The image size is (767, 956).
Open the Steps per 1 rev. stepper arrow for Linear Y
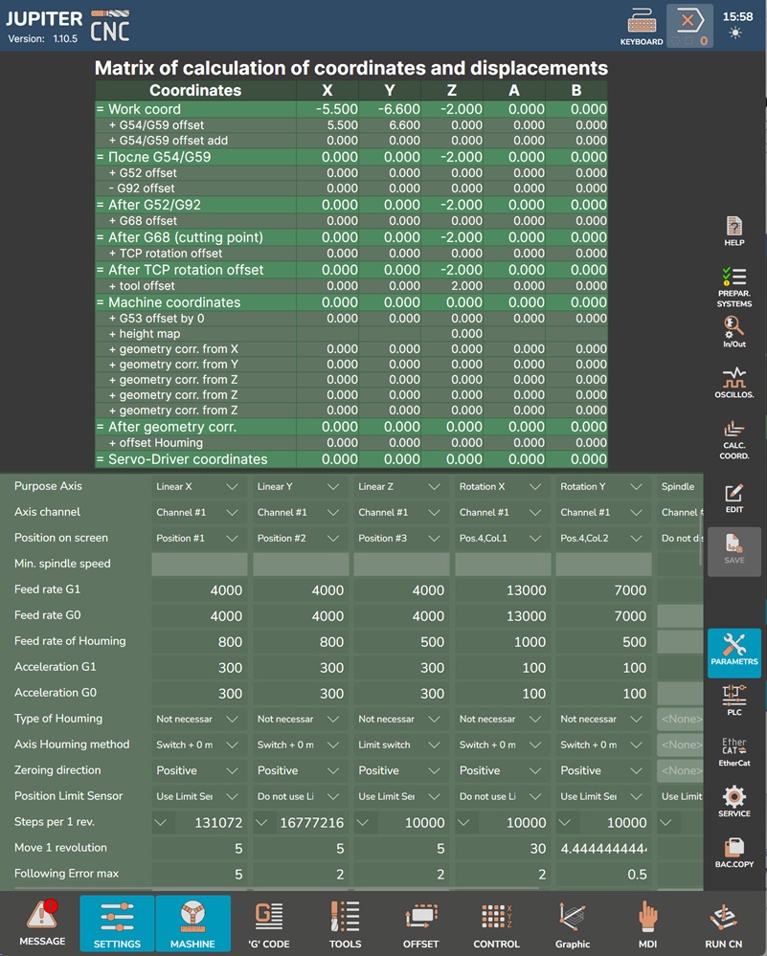point(261,822)
